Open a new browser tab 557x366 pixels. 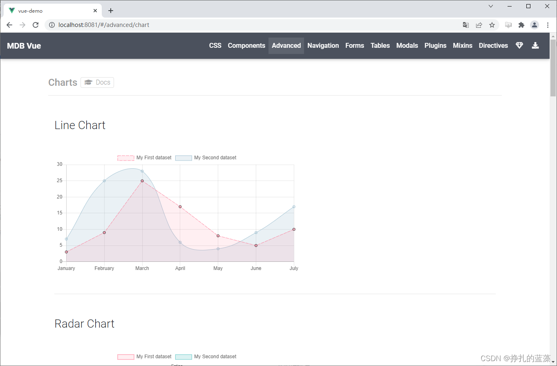[111, 11]
